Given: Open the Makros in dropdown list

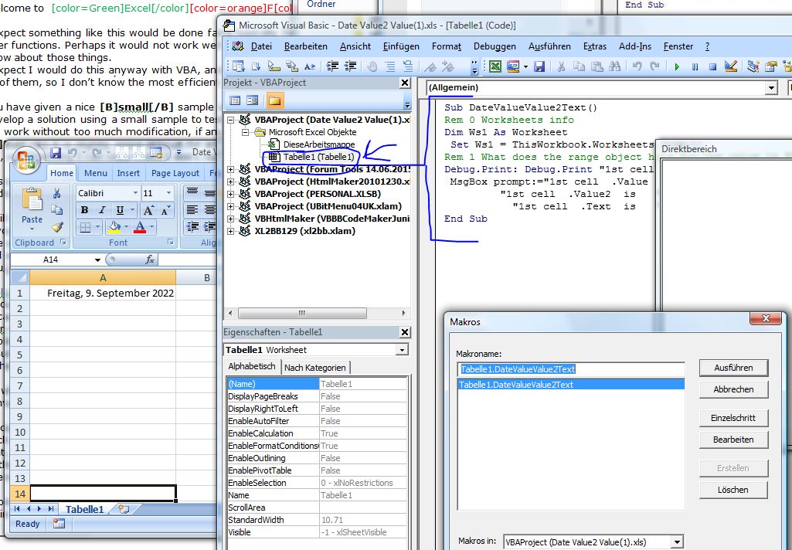Looking at the screenshot, I should 677,542.
